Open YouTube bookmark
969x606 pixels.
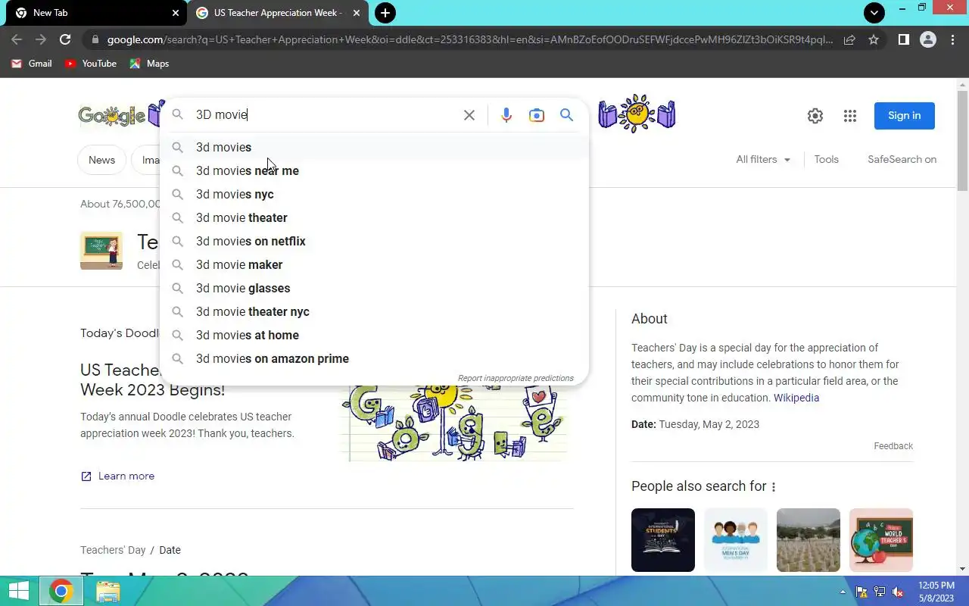91,64
